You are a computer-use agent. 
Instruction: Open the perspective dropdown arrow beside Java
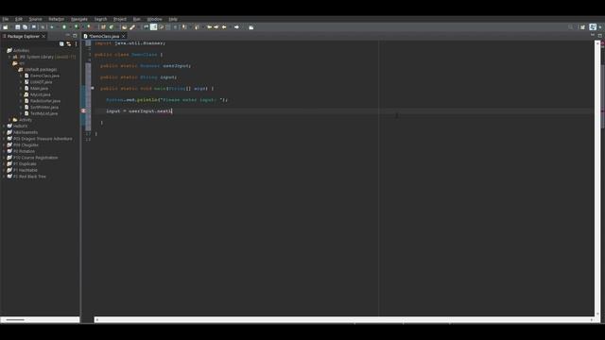point(600,27)
